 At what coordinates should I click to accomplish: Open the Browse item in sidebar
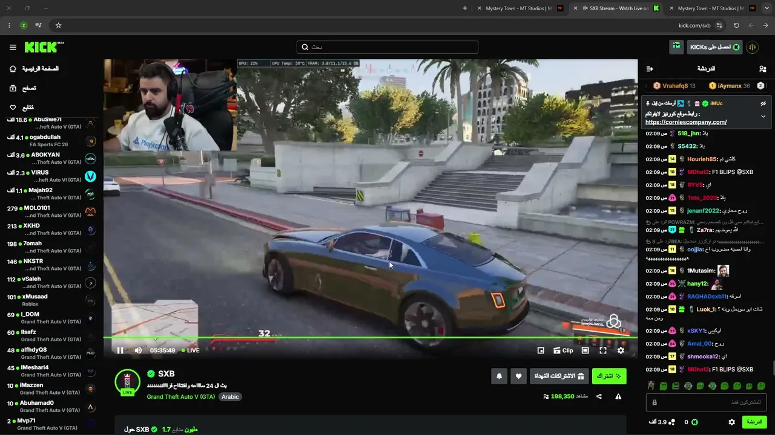(23, 88)
